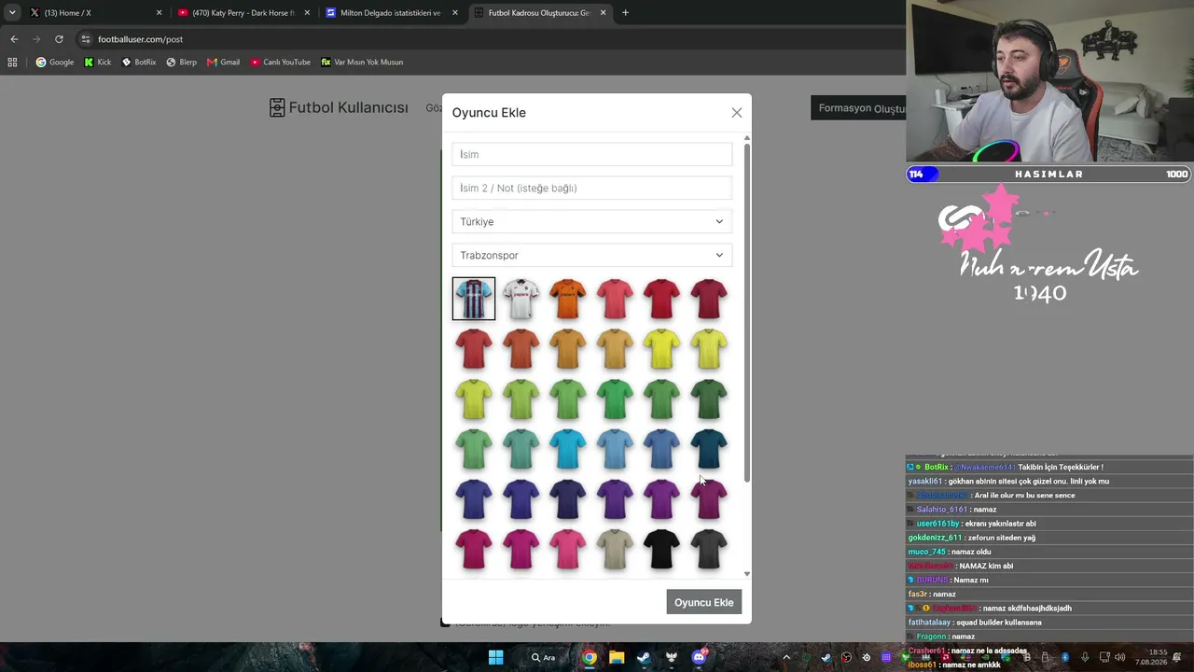This screenshot has width=1194, height=672.
Task: Close the Oyuncu Ekle dialog
Action: 737,113
